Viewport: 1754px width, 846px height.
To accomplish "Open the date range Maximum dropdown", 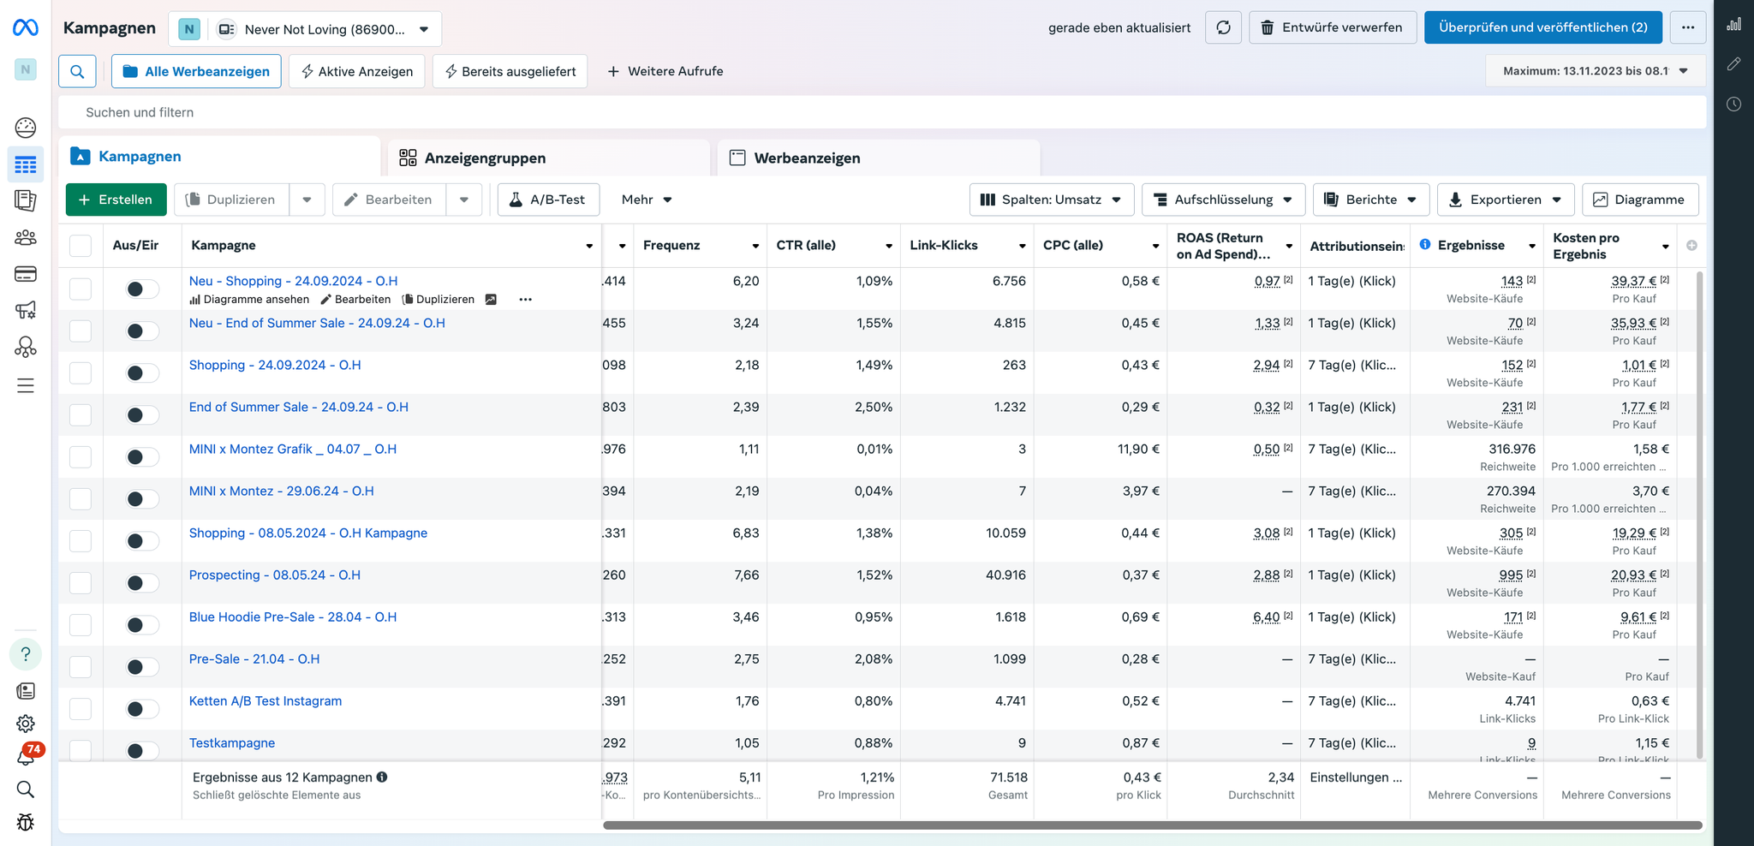I will pyautogui.click(x=1595, y=71).
